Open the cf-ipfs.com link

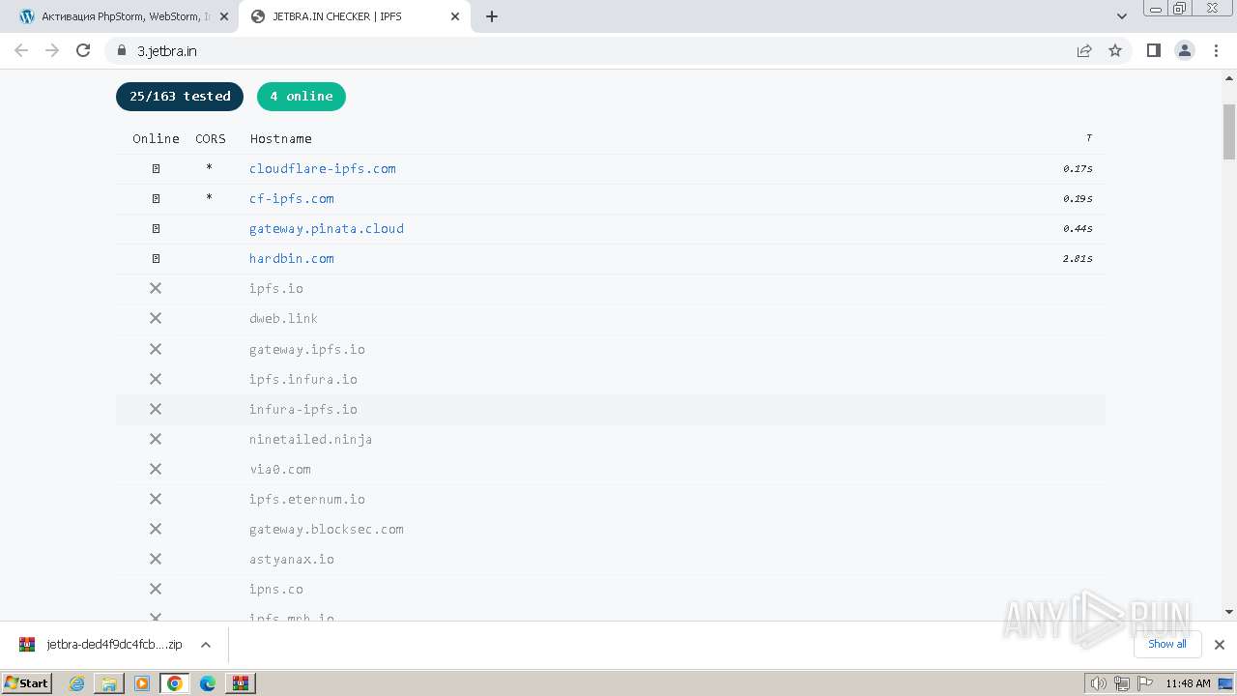point(292,198)
